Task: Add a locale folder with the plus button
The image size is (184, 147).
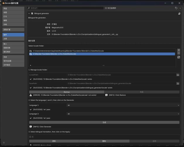Action: tap(179, 50)
